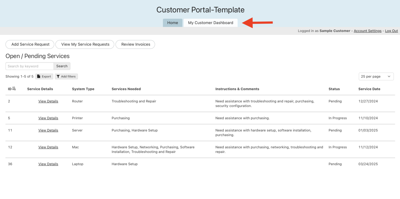Open Account Settings link
This screenshot has height=199, width=400.
point(367,31)
